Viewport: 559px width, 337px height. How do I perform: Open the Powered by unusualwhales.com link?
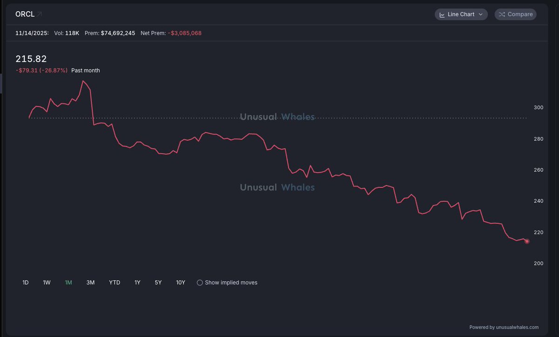(x=504, y=327)
